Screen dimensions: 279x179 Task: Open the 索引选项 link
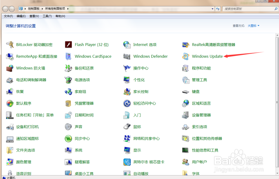(x=199, y=127)
